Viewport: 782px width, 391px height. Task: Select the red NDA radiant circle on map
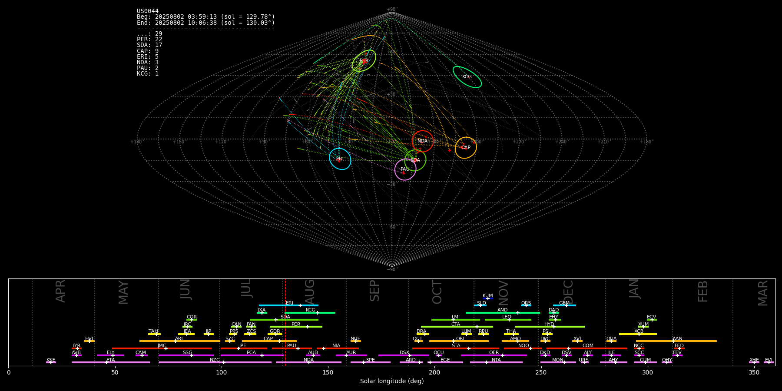[x=422, y=141]
